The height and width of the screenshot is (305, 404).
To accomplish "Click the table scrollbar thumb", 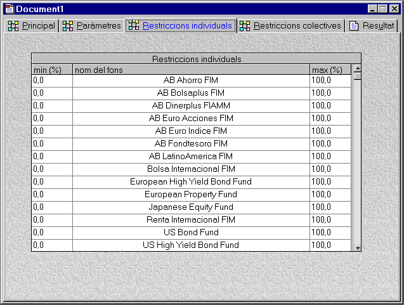I will click(x=357, y=76).
